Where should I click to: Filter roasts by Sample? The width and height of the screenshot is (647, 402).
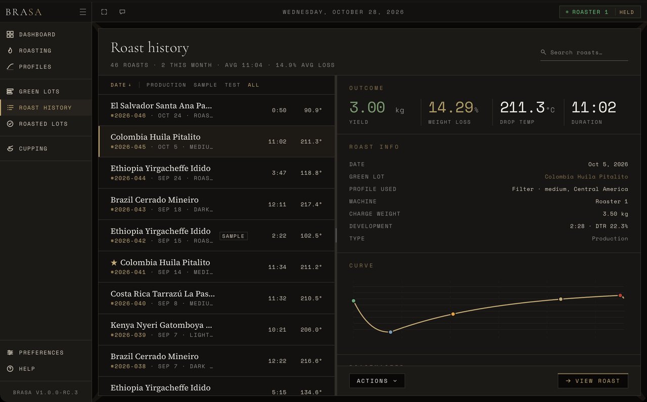tap(205, 85)
